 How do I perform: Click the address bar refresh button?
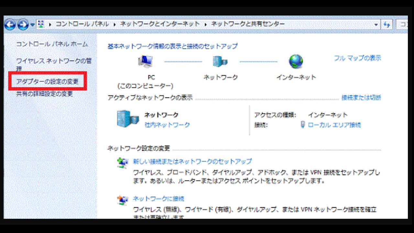point(387,25)
